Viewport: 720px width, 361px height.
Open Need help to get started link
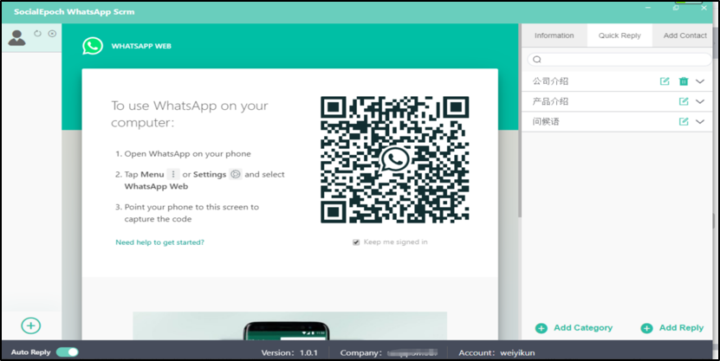click(x=159, y=242)
